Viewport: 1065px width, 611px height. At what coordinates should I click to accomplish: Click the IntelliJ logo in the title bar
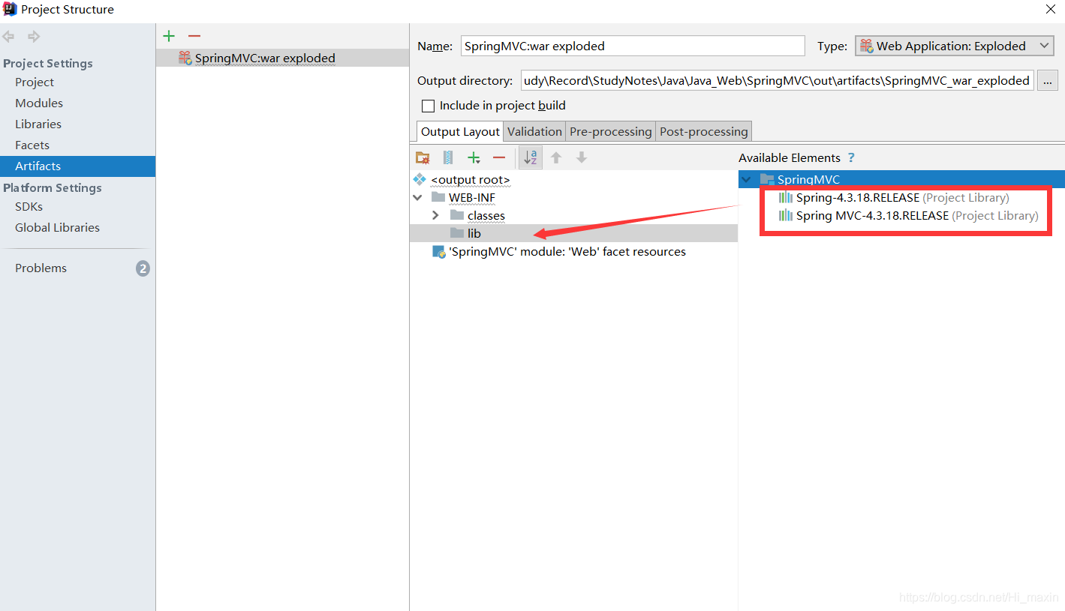point(10,10)
